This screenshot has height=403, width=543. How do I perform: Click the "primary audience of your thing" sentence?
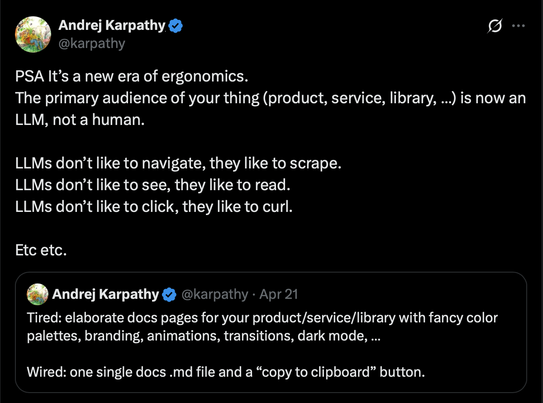(x=270, y=98)
